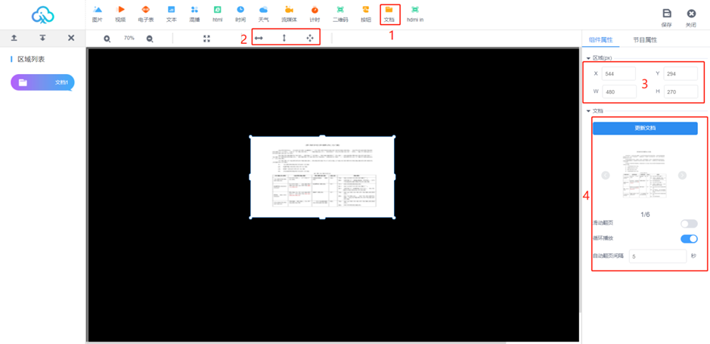Select the document (文档) component tool
This screenshot has height=344, width=710.
389,14
